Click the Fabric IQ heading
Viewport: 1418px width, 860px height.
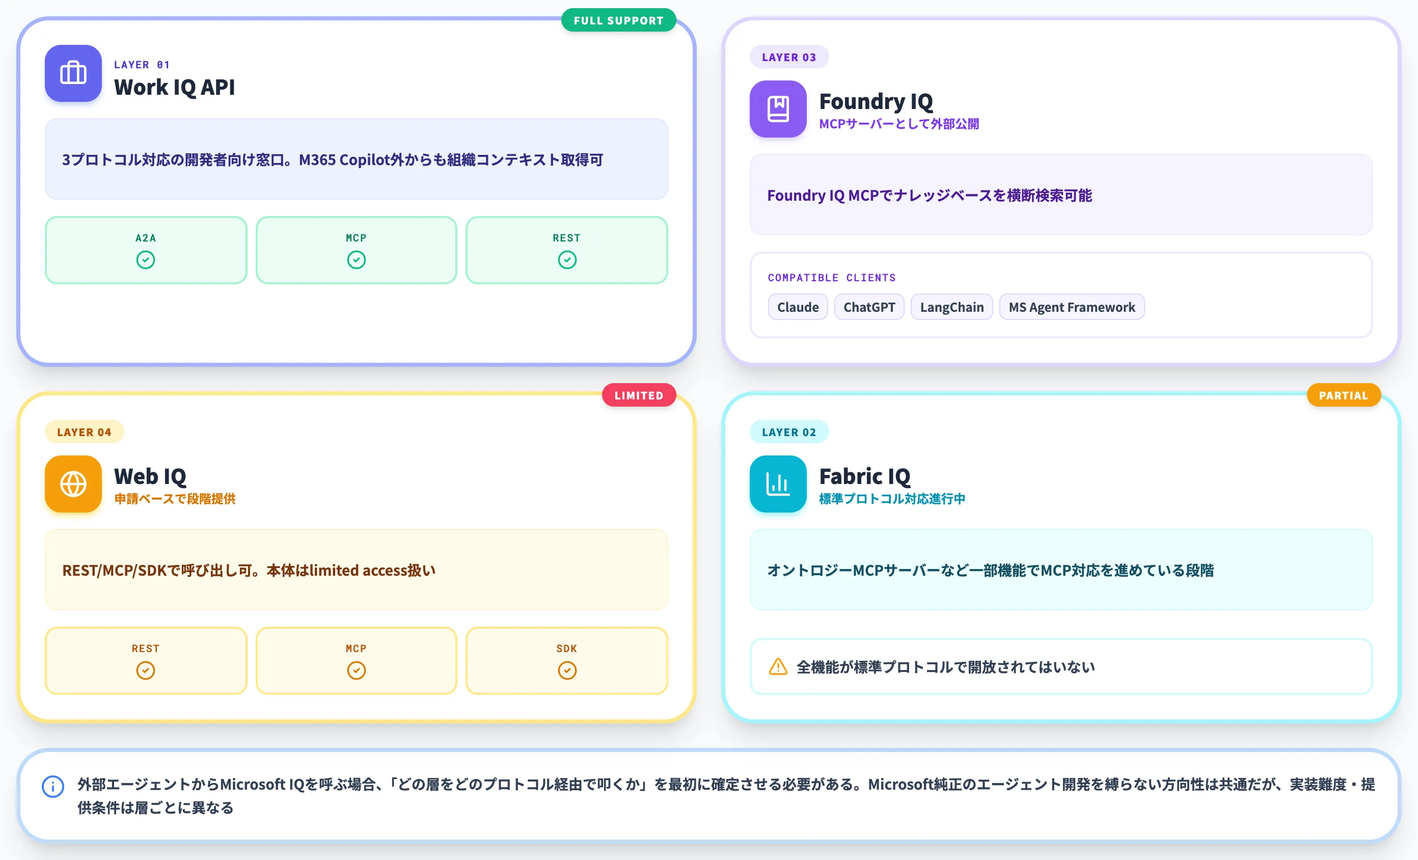[x=864, y=476]
